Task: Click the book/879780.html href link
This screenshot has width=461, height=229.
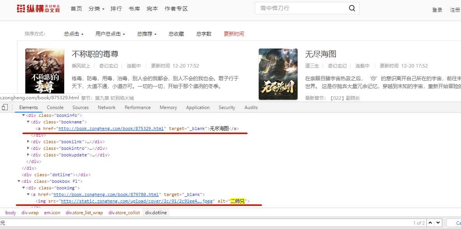Action: click(x=106, y=194)
